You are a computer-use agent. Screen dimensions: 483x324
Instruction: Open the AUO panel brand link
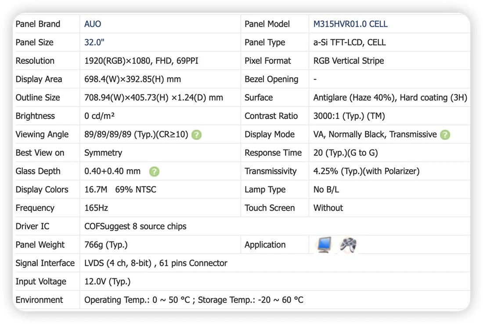[x=93, y=24]
